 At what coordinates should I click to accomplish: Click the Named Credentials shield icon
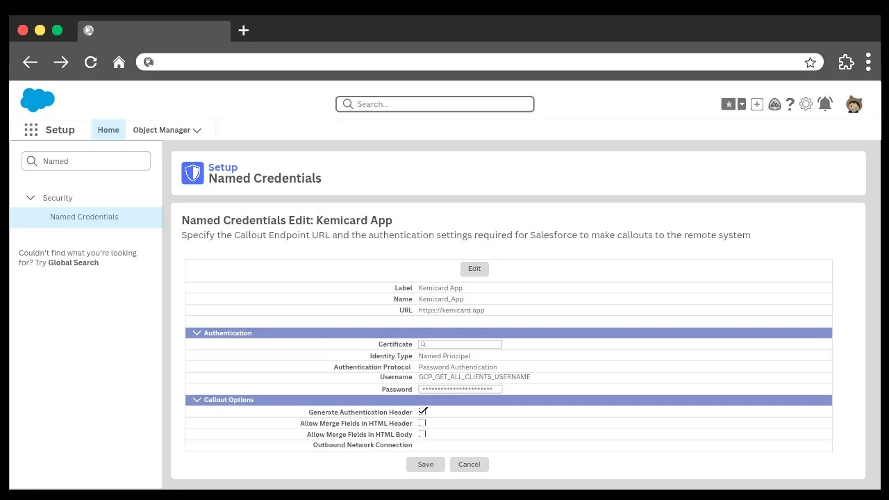point(192,173)
